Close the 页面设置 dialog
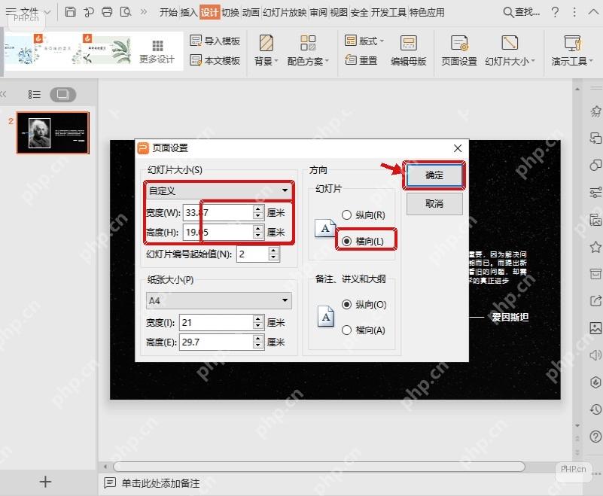 [458, 148]
